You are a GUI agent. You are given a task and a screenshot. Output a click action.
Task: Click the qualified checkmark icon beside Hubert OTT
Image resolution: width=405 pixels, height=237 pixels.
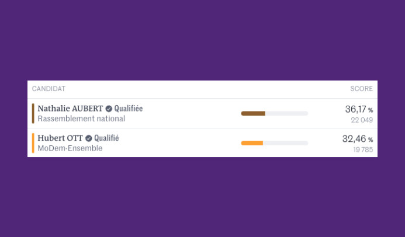tap(89, 138)
